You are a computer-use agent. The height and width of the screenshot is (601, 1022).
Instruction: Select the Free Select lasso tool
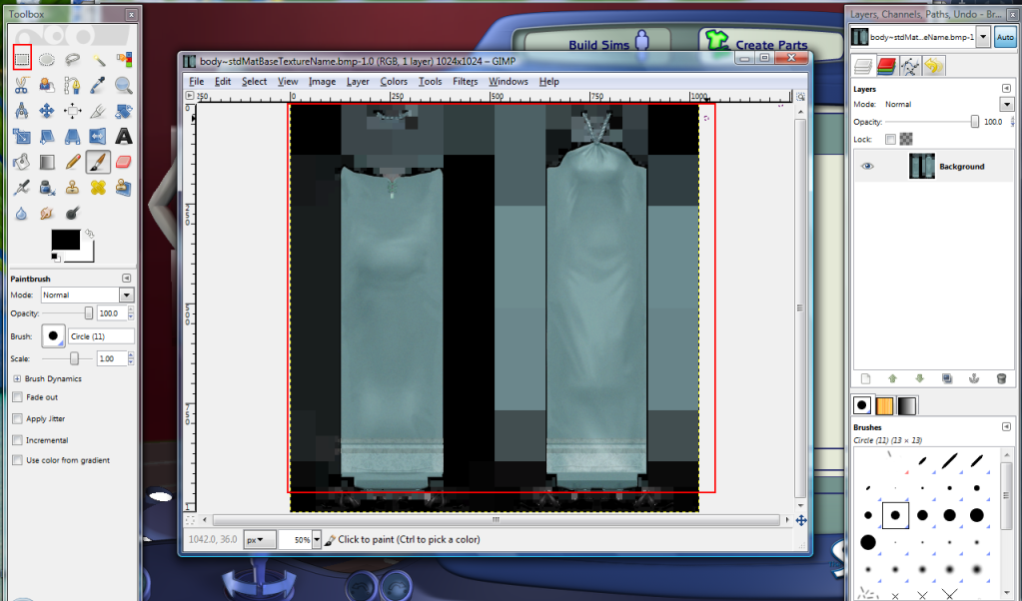(72, 60)
